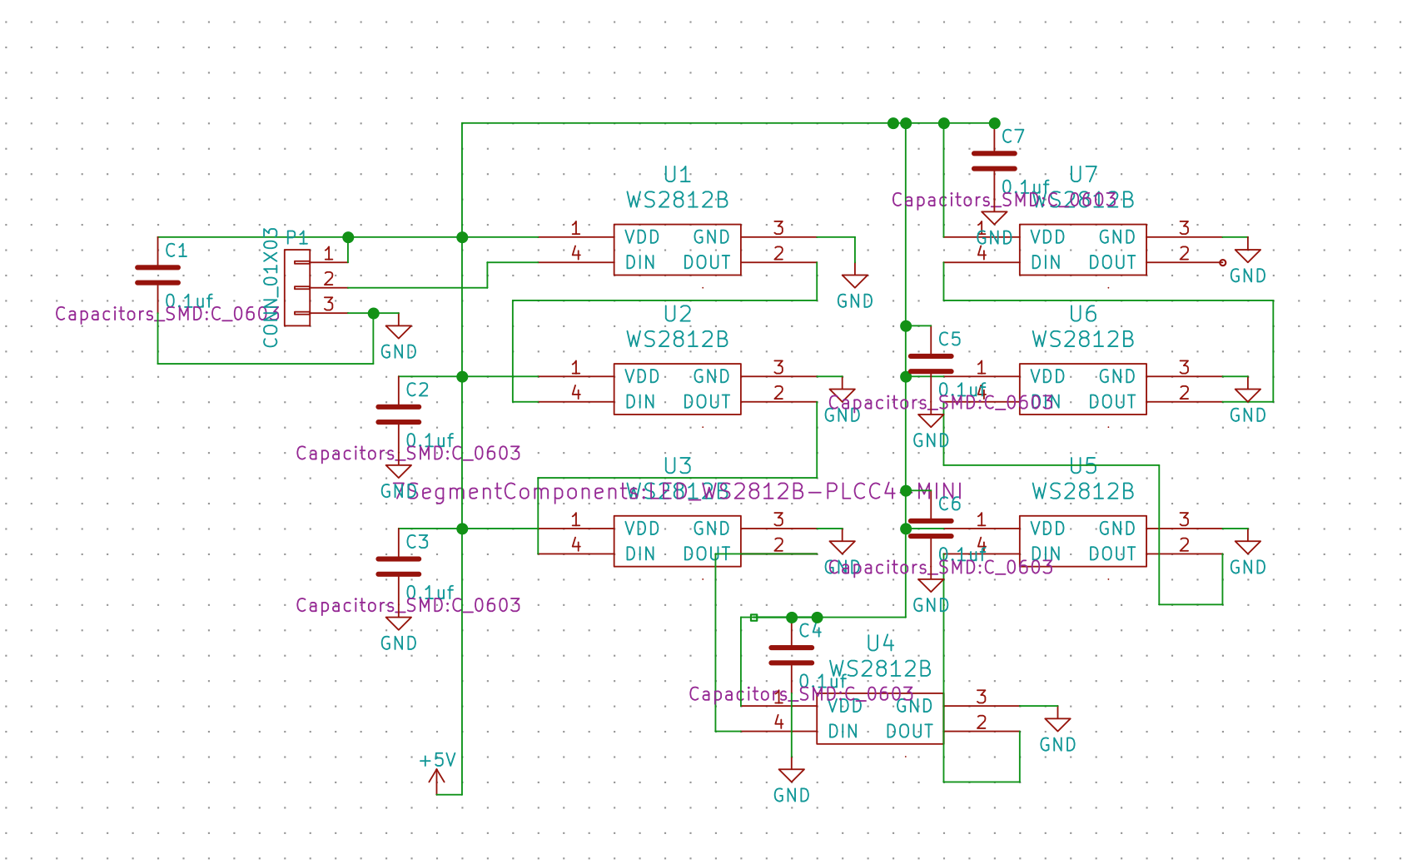Screen dimensions: 1412x864
Task: Select the U1 WS2812B component body
Action: pyautogui.click(x=677, y=250)
